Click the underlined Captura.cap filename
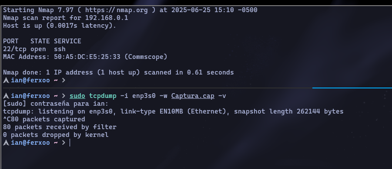 (193, 96)
